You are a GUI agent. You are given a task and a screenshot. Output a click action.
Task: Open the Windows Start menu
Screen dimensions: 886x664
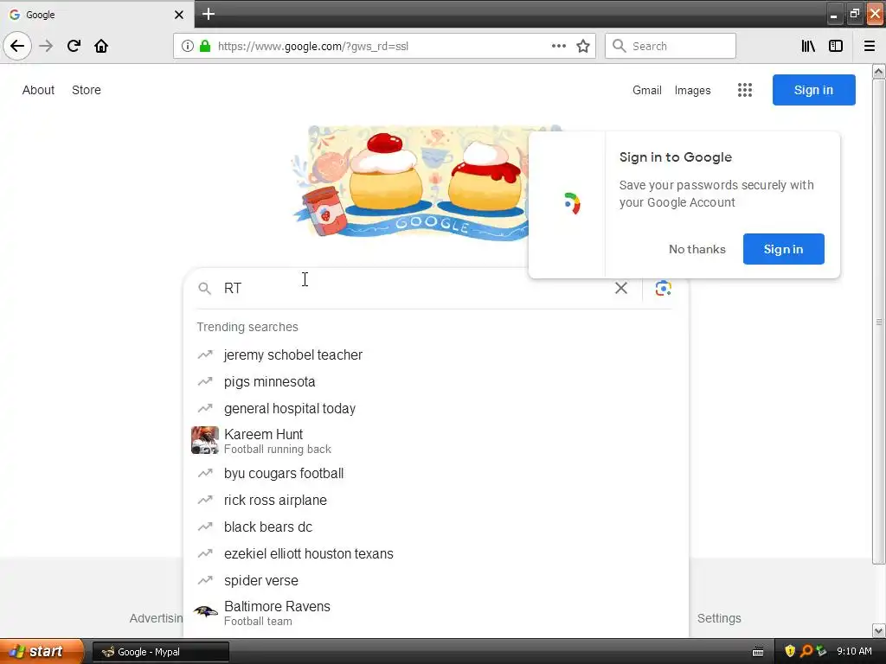(41, 651)
